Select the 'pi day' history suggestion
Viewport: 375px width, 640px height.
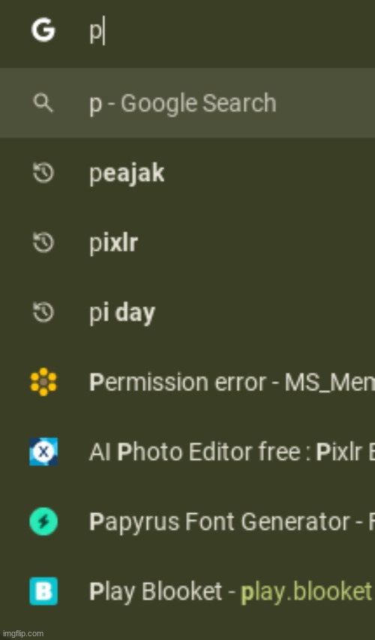[187, 312]
